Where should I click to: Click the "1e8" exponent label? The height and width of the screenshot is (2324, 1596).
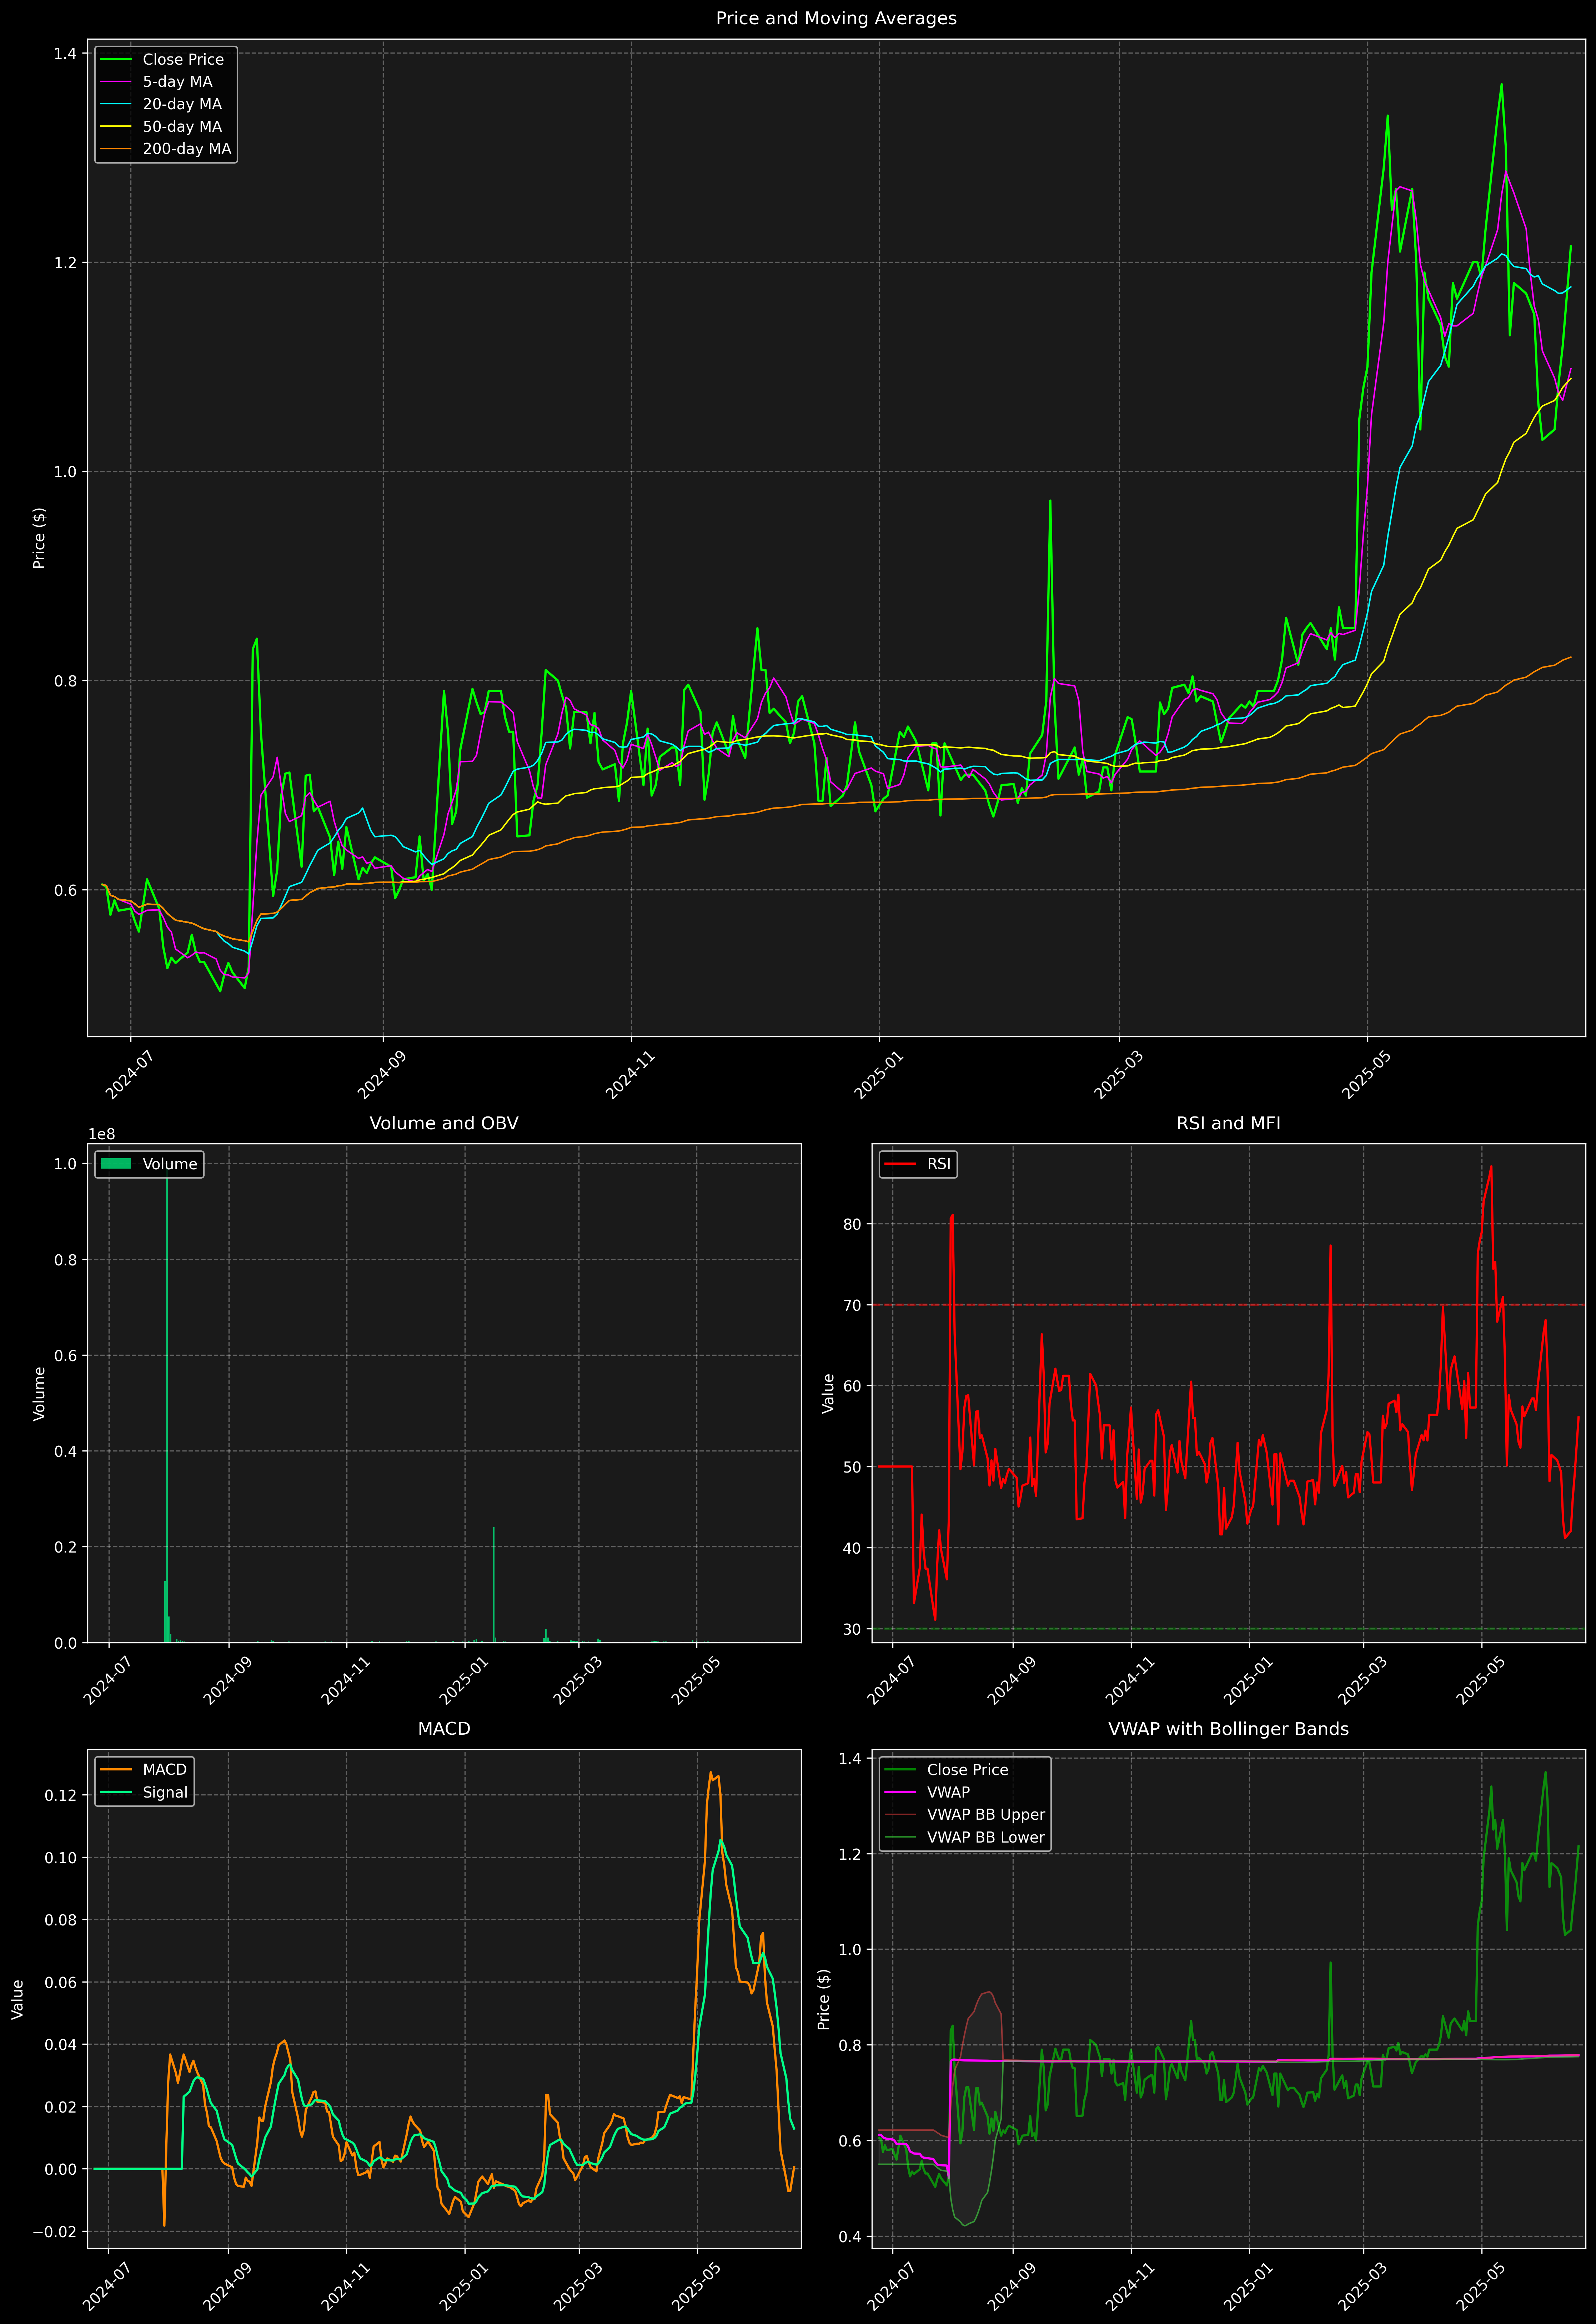point(102,1134)
